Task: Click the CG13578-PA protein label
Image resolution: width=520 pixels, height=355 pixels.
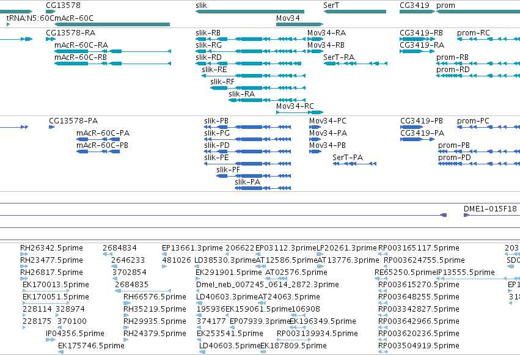Action: pos(73,121)
